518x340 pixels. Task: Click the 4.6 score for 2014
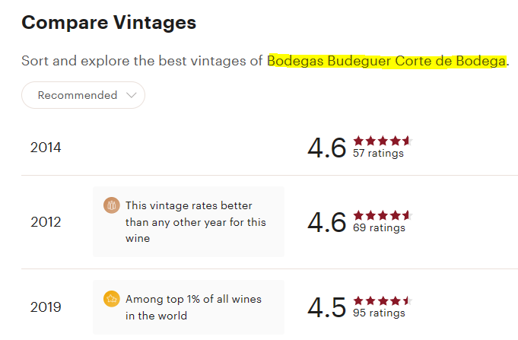tap(327, 148)
